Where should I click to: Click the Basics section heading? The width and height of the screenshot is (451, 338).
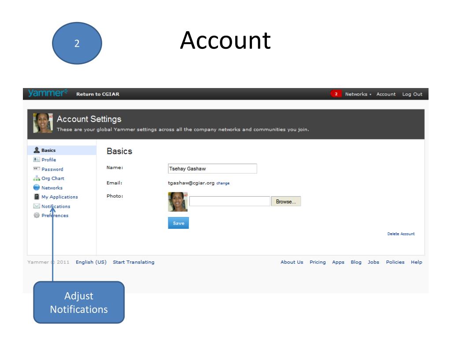119,151
